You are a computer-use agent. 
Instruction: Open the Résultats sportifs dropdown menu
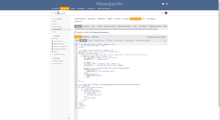[x=105, y=9]
